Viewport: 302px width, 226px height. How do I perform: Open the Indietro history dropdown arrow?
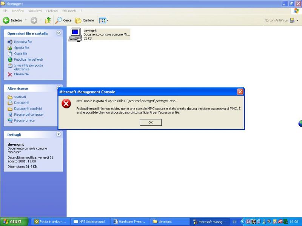(26, 20)
